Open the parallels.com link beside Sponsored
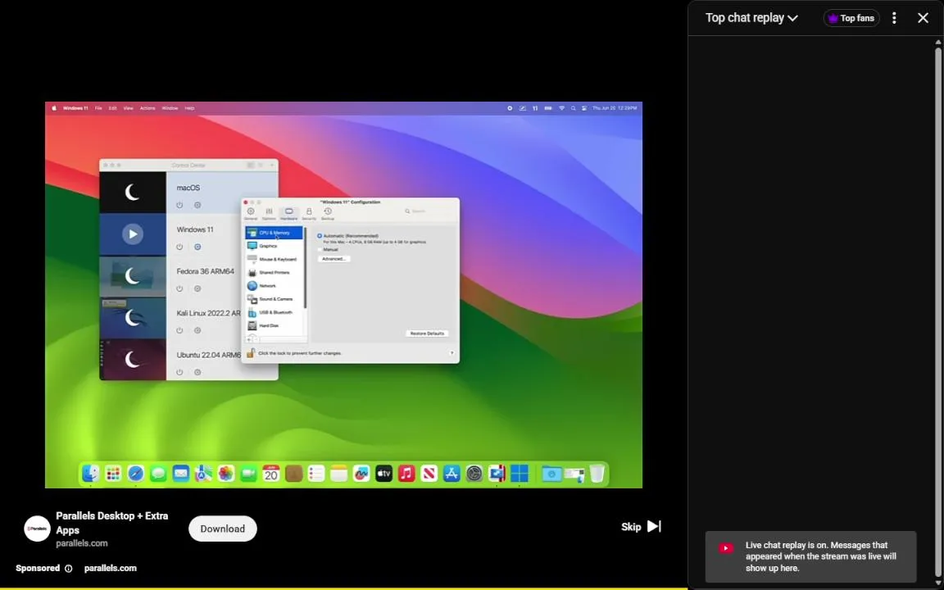944x590 pixels. coord(110,568)
